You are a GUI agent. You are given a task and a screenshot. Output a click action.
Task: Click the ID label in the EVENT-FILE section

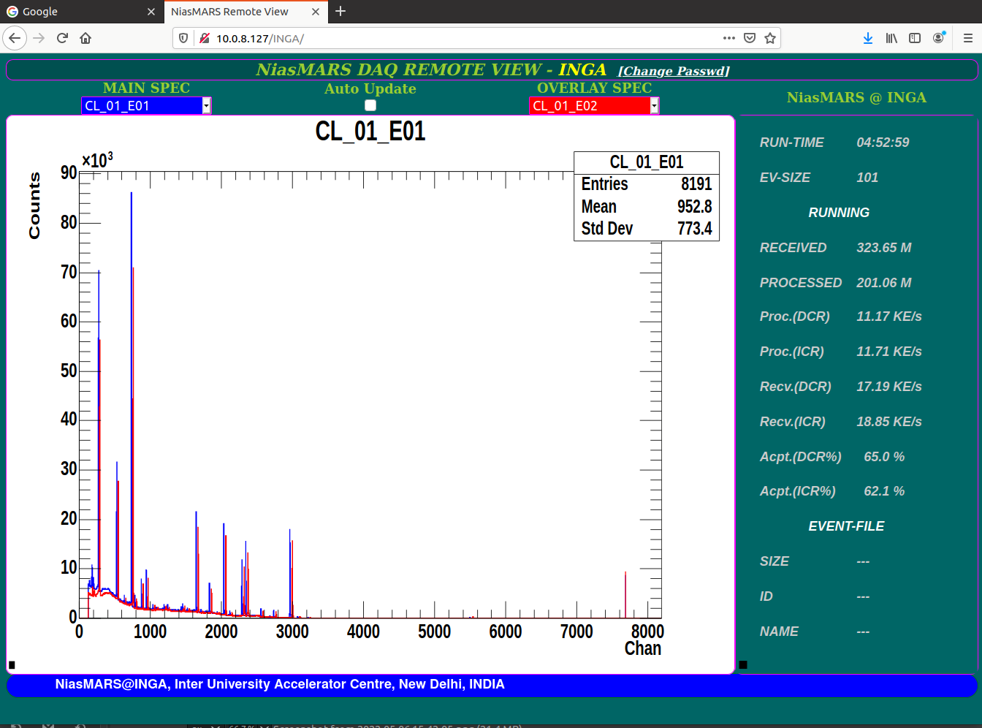click(x=766, y=596)
